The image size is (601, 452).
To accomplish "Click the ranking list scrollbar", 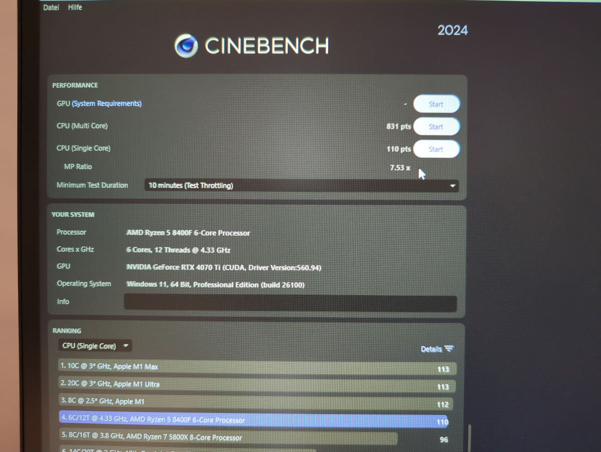I will click(x=469, y=437).
